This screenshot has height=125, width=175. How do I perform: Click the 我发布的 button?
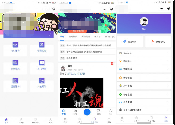130,42
